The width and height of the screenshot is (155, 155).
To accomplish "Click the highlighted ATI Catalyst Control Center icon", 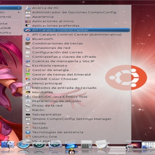I will coord(28,30).
